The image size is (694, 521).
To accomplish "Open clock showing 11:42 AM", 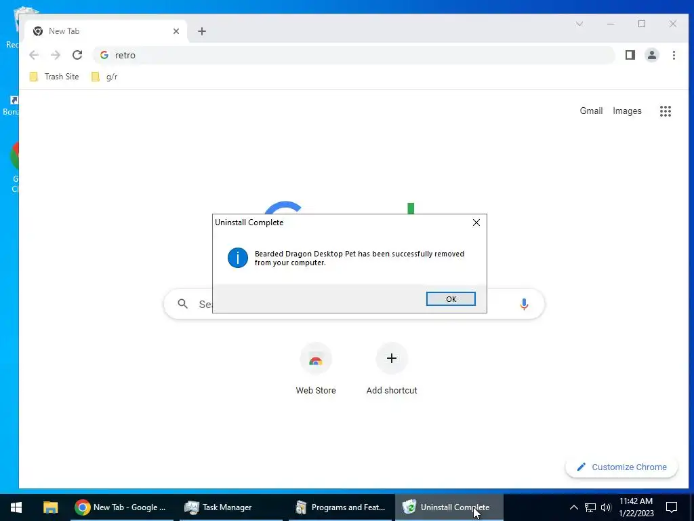I will pyautogui.click(x=636, y=507).
